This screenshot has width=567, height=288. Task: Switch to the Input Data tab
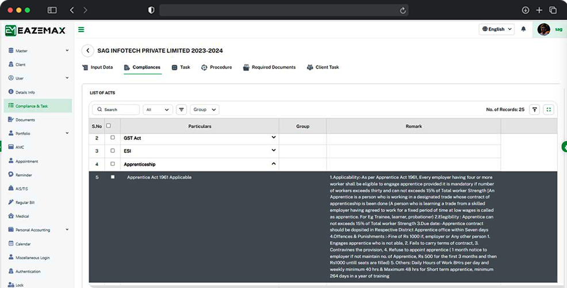98,67
